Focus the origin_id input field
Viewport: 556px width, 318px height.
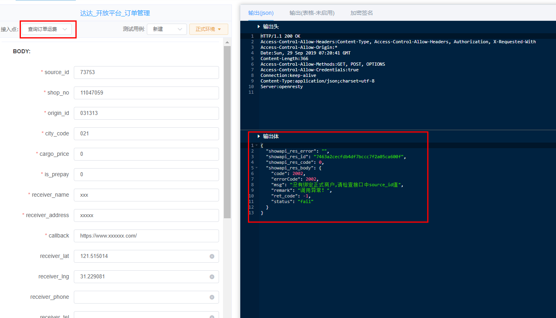146,113
